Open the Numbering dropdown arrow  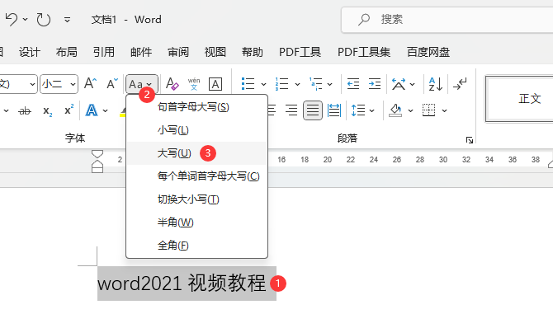pyautogui.click(x=297, y=84)
